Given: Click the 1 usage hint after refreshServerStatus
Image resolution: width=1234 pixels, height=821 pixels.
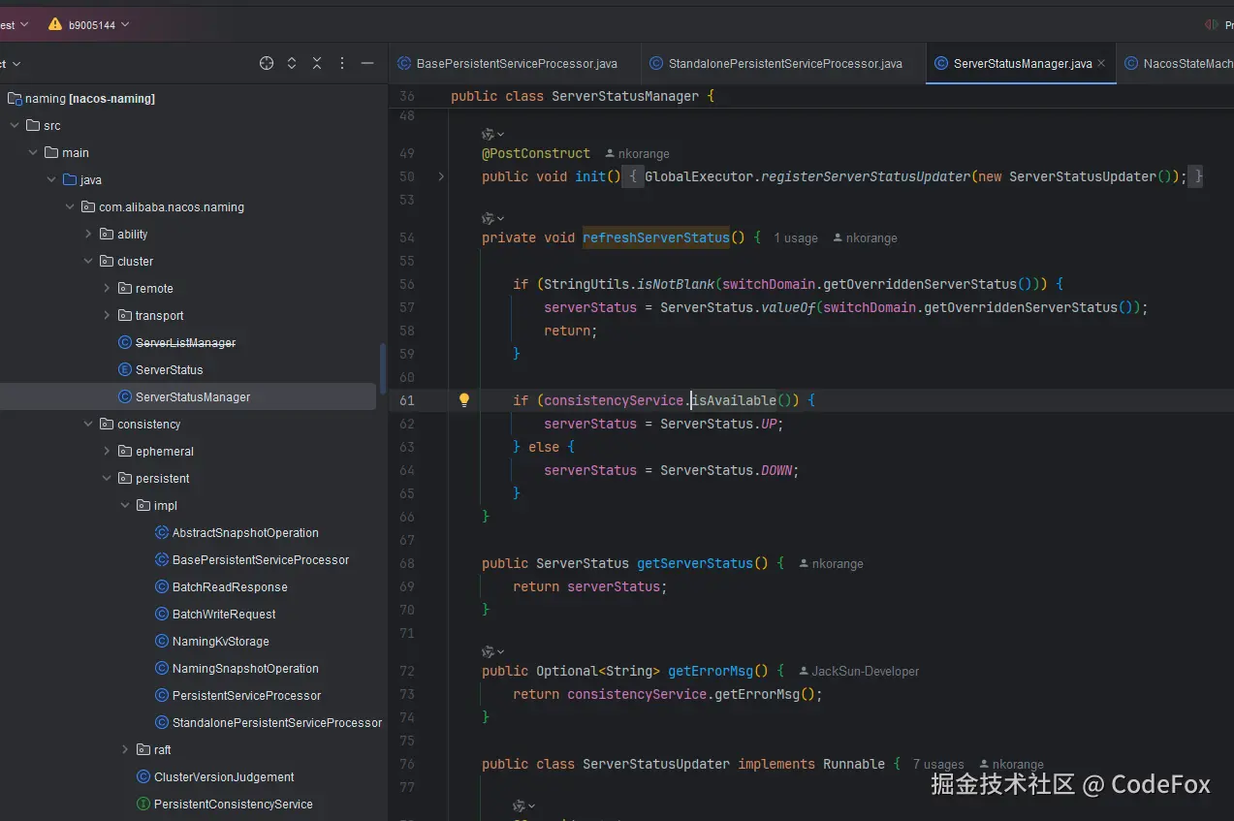Looking at the screenshot, I should (x=795, y=238).
